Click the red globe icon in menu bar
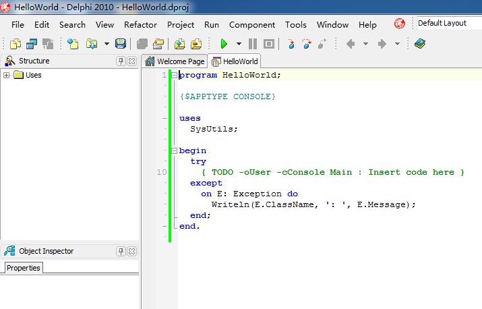 point(399,24)
